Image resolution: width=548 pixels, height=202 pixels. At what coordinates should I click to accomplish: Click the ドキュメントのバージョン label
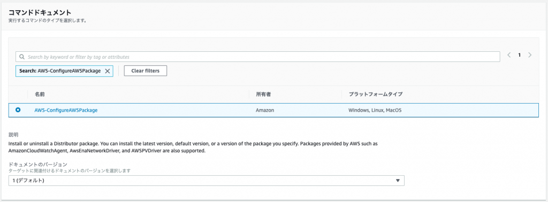(38, 164)
